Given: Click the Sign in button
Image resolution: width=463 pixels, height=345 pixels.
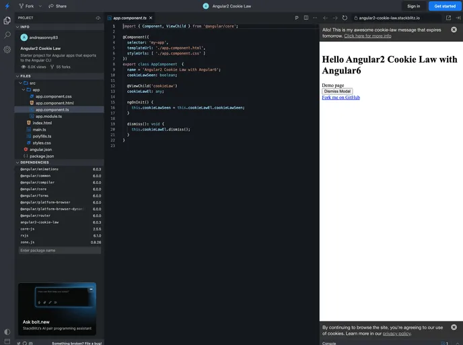Looking at the screenshot, I should [x=413, y=6].
